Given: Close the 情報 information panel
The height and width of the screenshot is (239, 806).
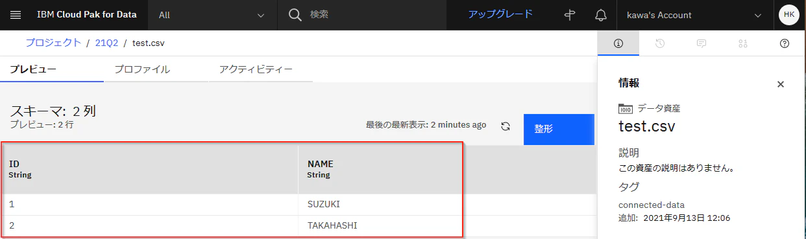Looking at the screenshot, I should pyautogui.click(x=781, y=84).
